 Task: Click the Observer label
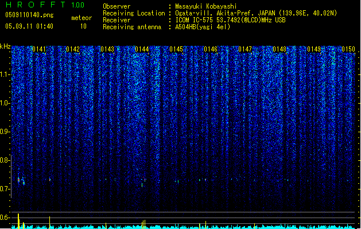click(117, 6)
